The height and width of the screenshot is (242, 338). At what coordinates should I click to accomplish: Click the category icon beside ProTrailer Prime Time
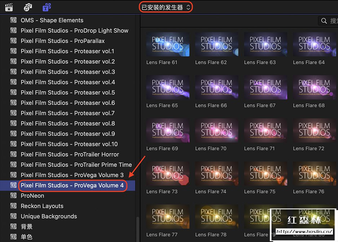point(13,164)
